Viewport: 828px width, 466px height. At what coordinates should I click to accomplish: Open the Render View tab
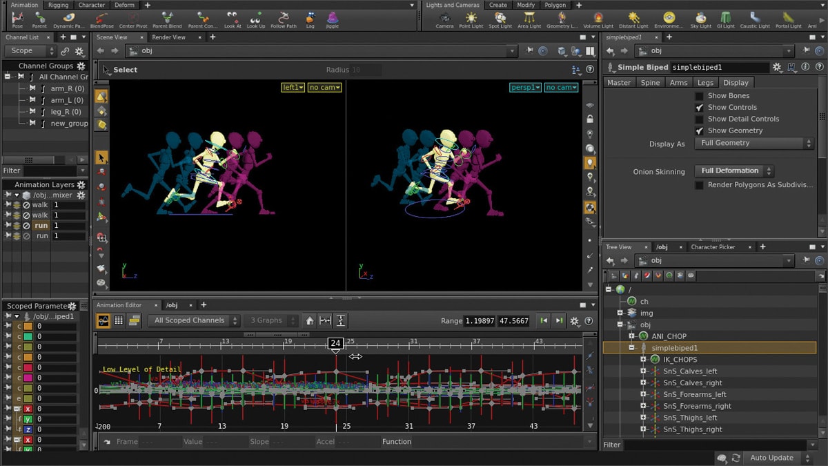(x=168, y=37)
